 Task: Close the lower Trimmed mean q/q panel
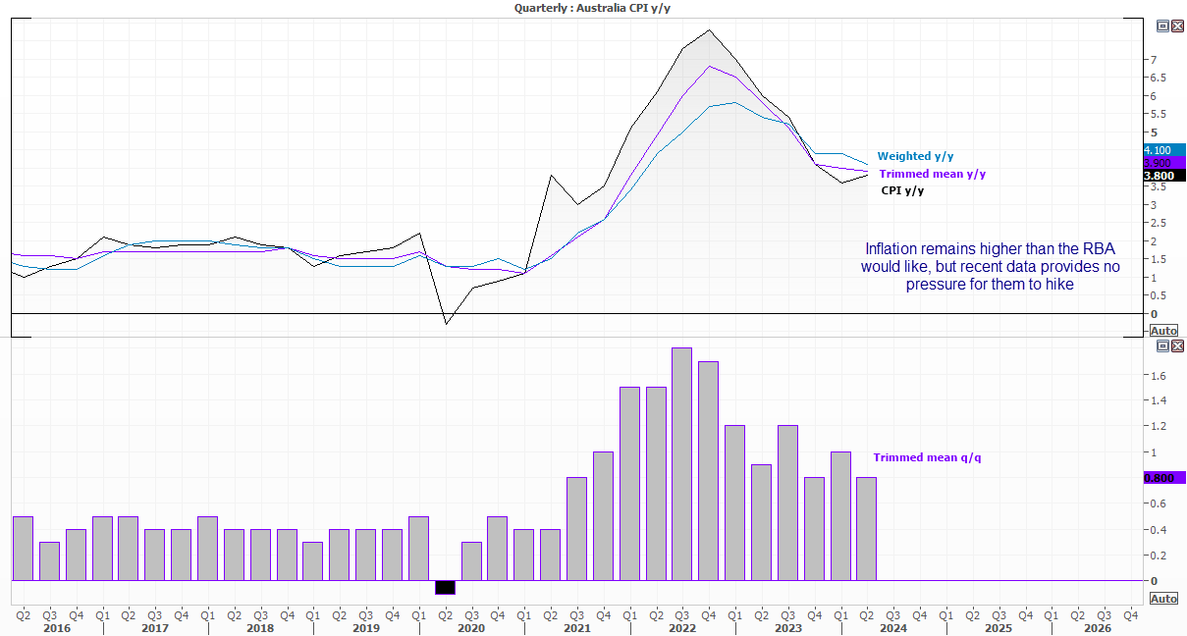(1177, 345)
